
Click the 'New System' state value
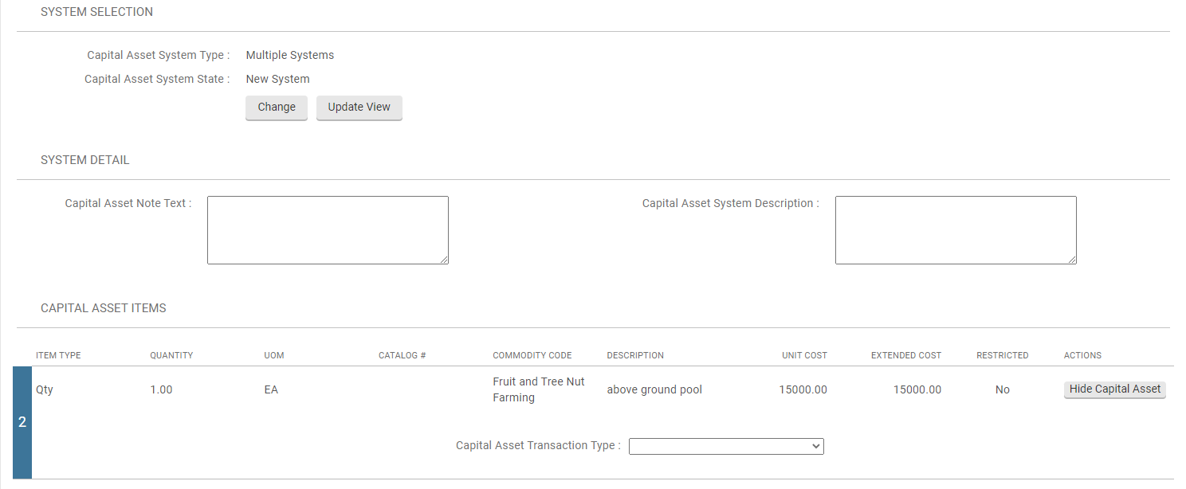click(x=277, y=80)
